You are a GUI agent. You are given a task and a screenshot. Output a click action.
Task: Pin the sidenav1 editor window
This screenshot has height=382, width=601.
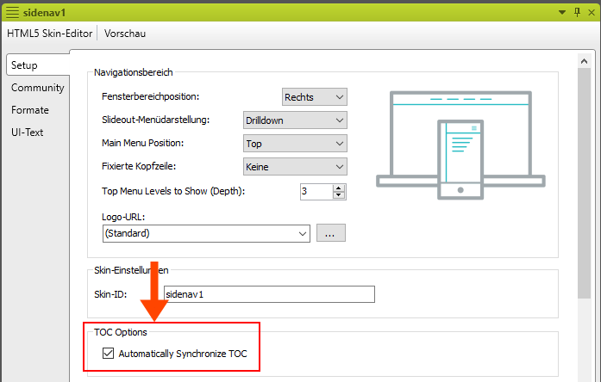click(x=575, y=12)
